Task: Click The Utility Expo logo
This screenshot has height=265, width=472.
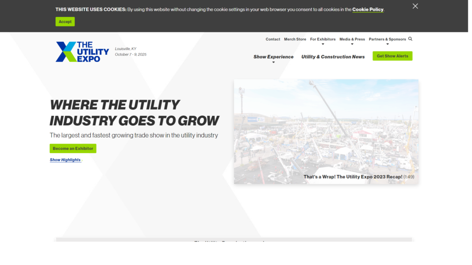Action: click(x=83, y=52)
